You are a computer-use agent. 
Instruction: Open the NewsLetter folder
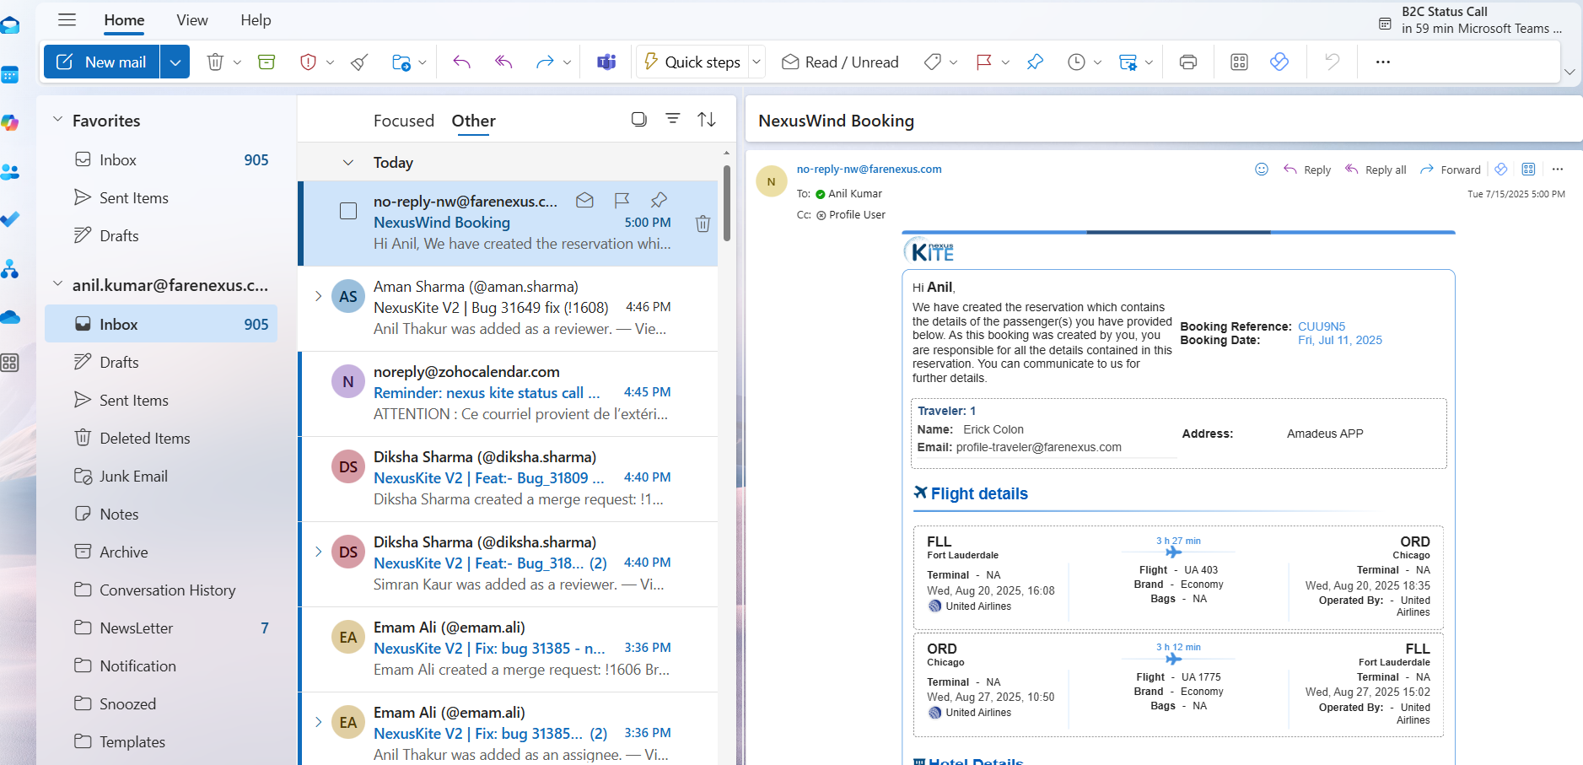click(x=161, y=628)
